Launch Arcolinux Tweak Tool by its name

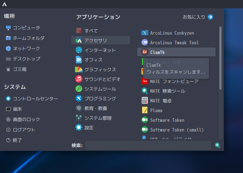[x=174, y=43]
